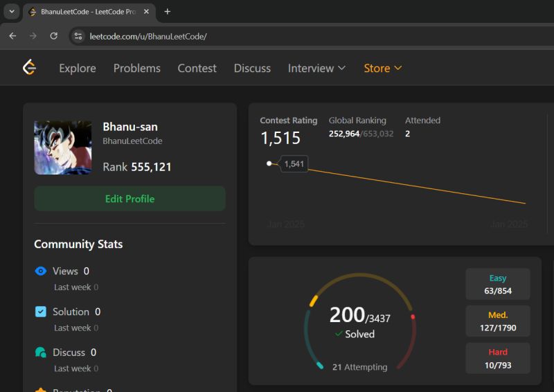The width and height of the screenshot is (554, 392).
Task: Expand the Interview dropdown menu
Action: click(316, 68)
